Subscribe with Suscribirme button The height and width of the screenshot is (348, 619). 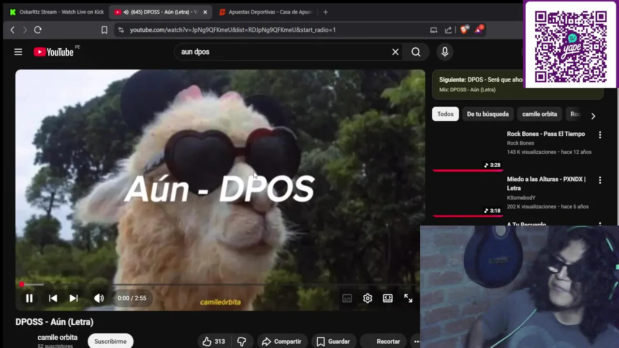pyautogui.click(x=110, y=341)
